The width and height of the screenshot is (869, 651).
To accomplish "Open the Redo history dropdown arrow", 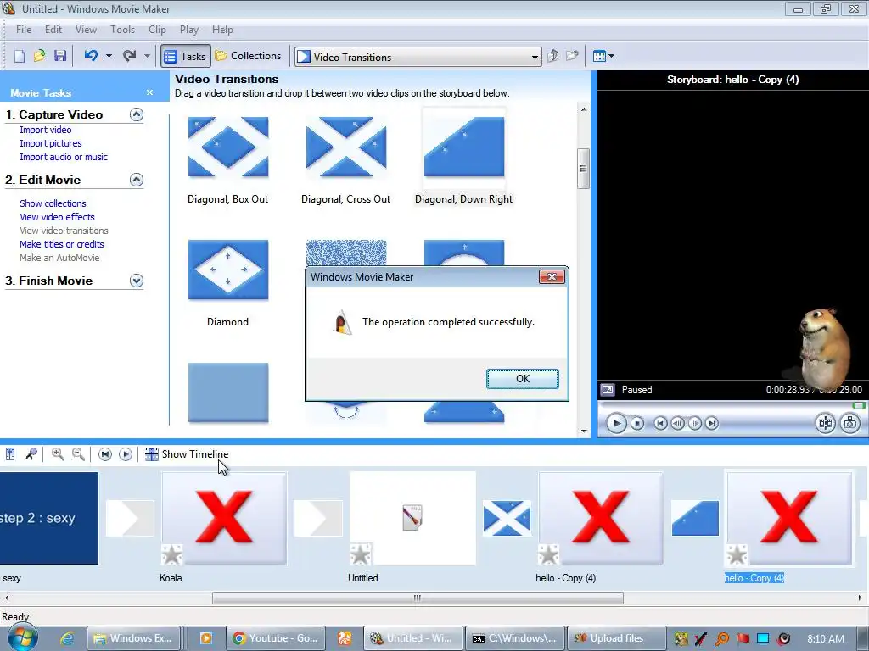I will click(x=147, y=56).
